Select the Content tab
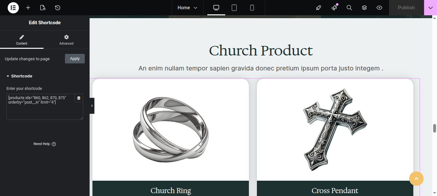This screenshot has width=437, height=196. [x=22, y=40]
